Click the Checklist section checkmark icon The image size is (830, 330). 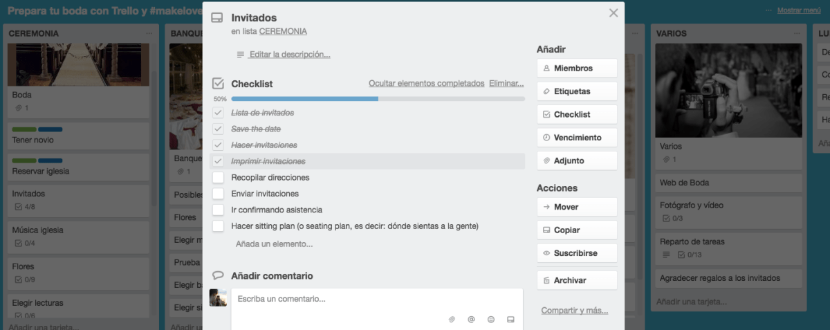click(218, 84)
